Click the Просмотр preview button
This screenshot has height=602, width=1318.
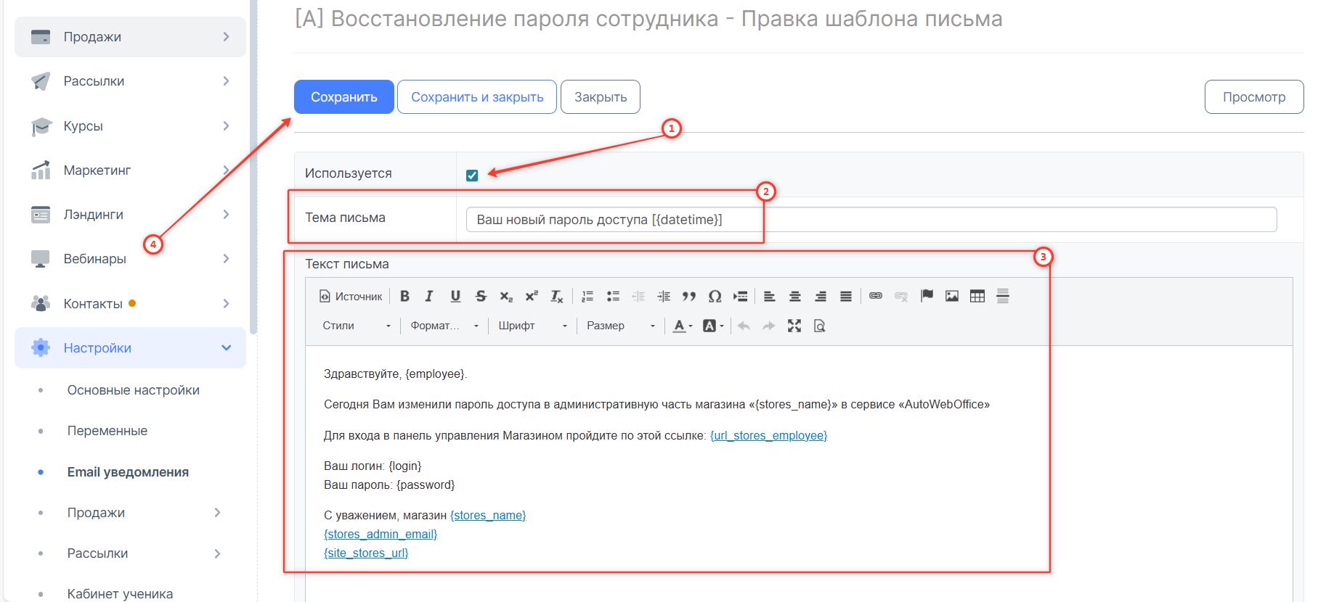pos(1253,97)
